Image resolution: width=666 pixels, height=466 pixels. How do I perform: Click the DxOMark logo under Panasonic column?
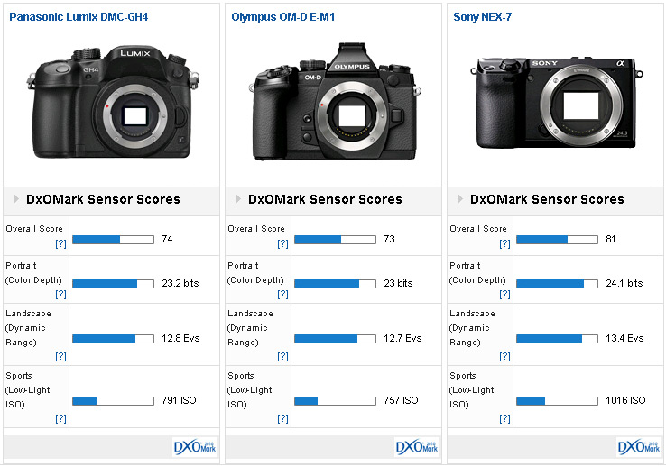(195, 447)
